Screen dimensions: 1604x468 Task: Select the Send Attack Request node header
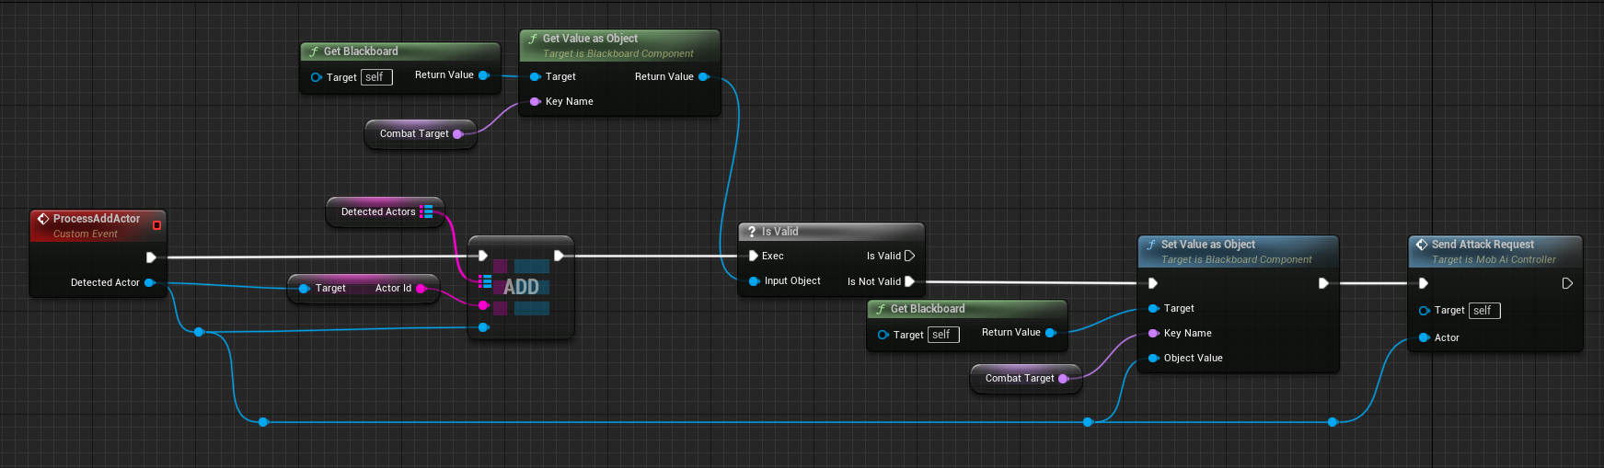tap(1495, 251)
